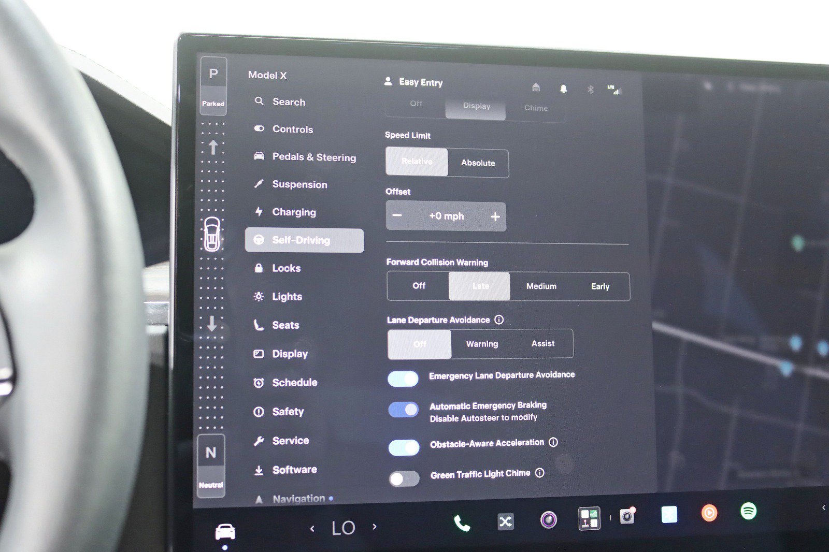Tap the Spotify icon
Image resolution: width=829 pixels, height=552 pixels.
748,511
